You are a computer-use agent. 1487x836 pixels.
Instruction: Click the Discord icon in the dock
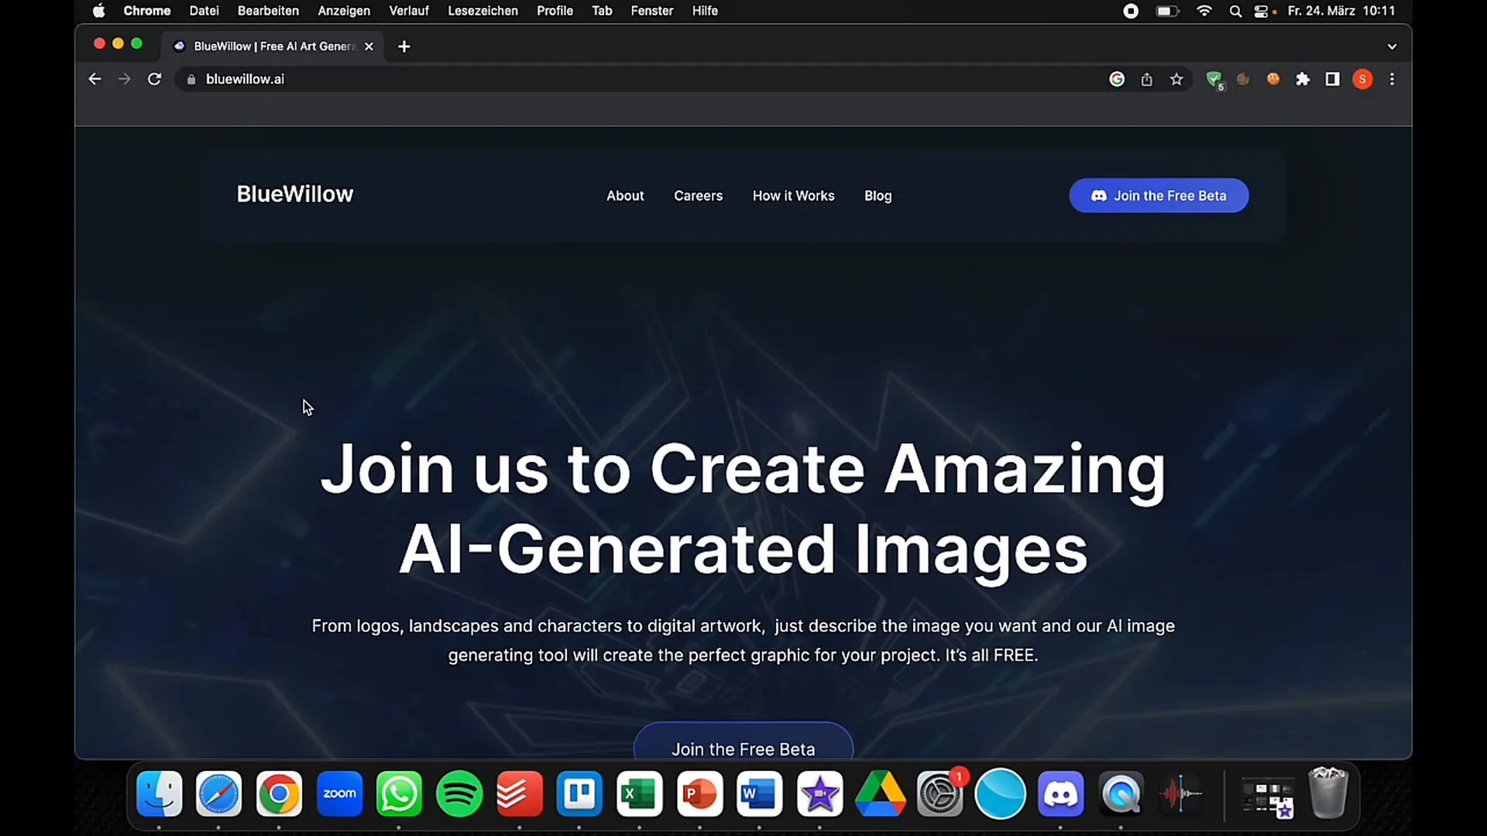(x=1059, y=794)
